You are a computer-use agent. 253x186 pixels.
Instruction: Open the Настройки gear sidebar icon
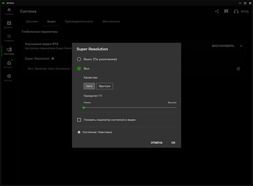[9, 76]
